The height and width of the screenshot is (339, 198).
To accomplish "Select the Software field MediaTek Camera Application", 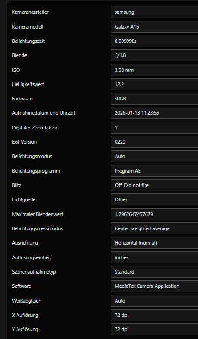I will coord(154,286).
